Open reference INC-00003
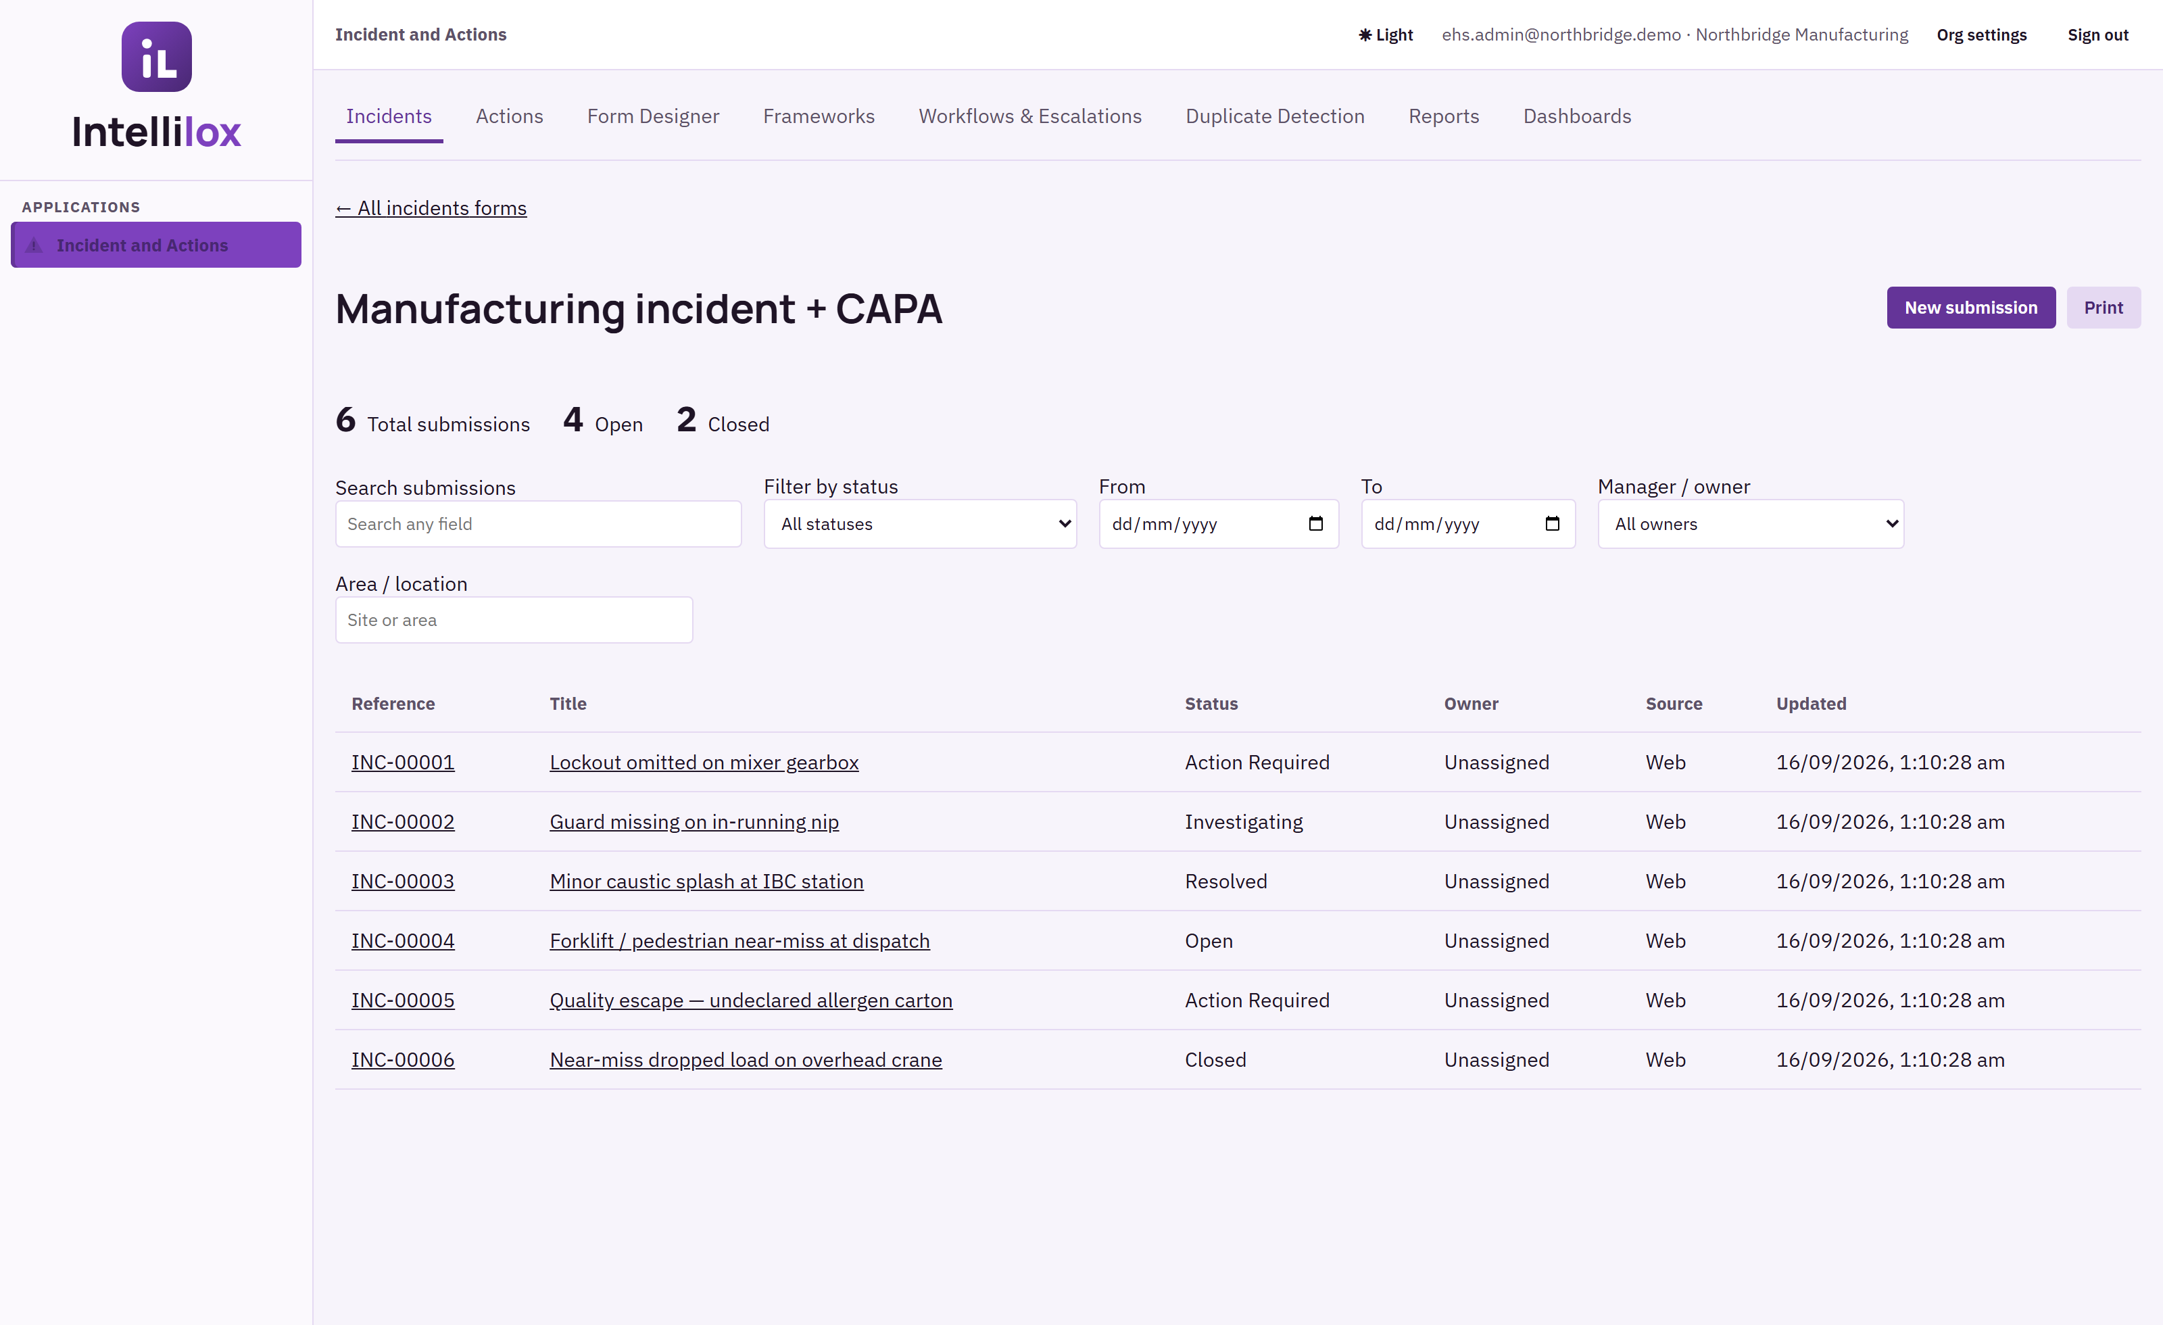 403,882
